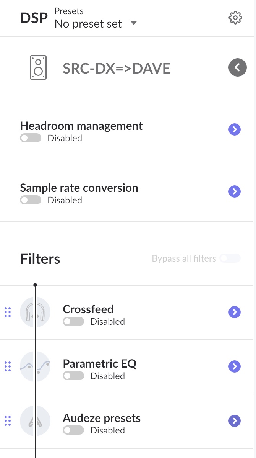
Task: Click the Parametric EQ curve icon
Action: click(x=35, y=366)
